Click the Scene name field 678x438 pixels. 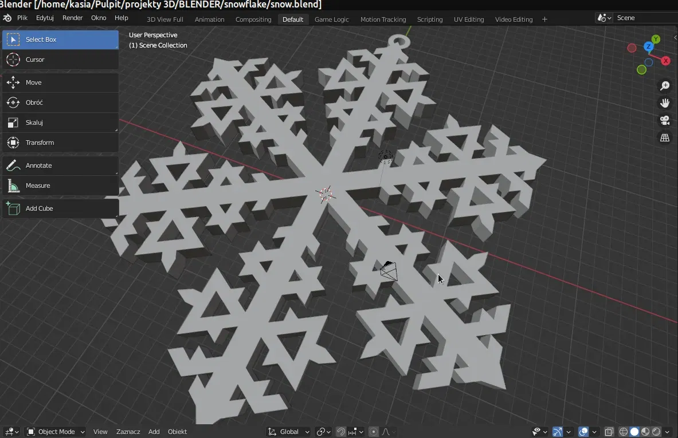pyautogui.click(x=646, y=18)
